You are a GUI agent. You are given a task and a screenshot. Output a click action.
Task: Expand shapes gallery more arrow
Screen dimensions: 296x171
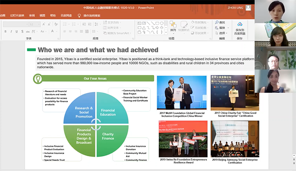coord(166,32)
